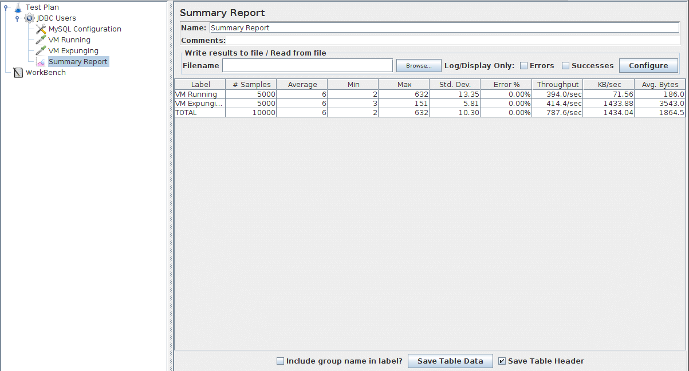This screenshot has height=371, width=689.
Task: Click the Test Plan flask icon
Action: click(x=18, y=7)
